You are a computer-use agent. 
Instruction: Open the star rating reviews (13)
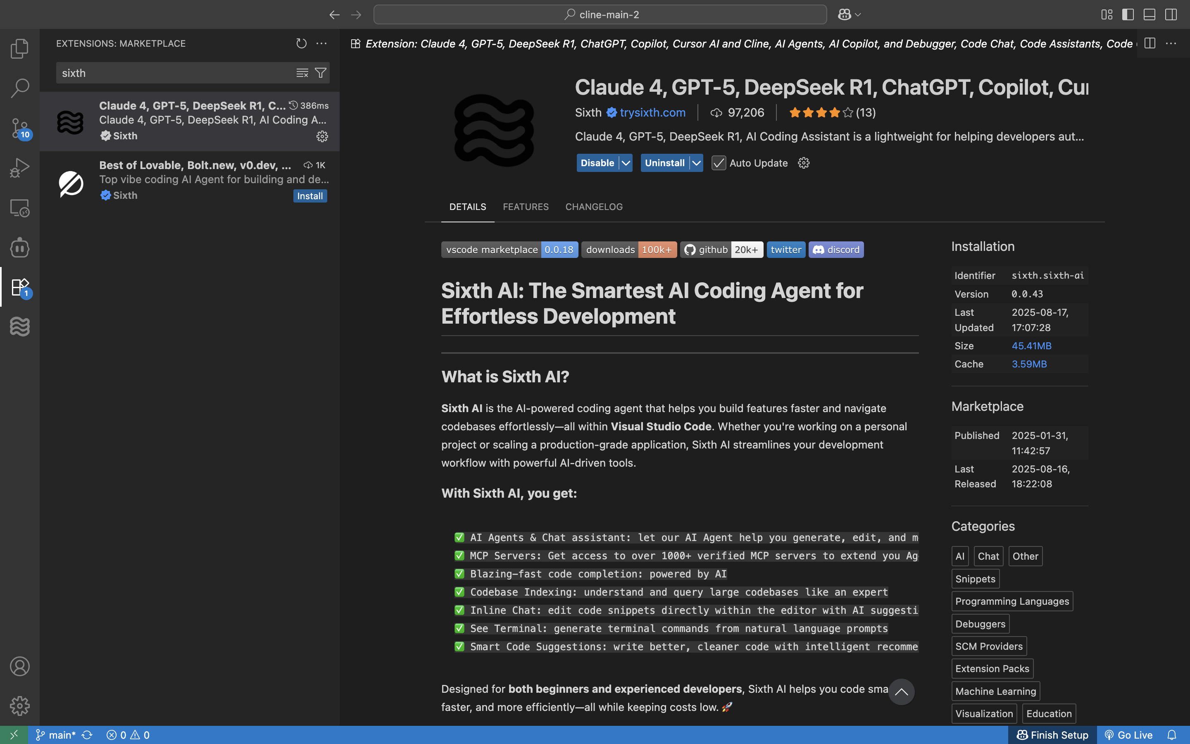(x=833, y=112)
